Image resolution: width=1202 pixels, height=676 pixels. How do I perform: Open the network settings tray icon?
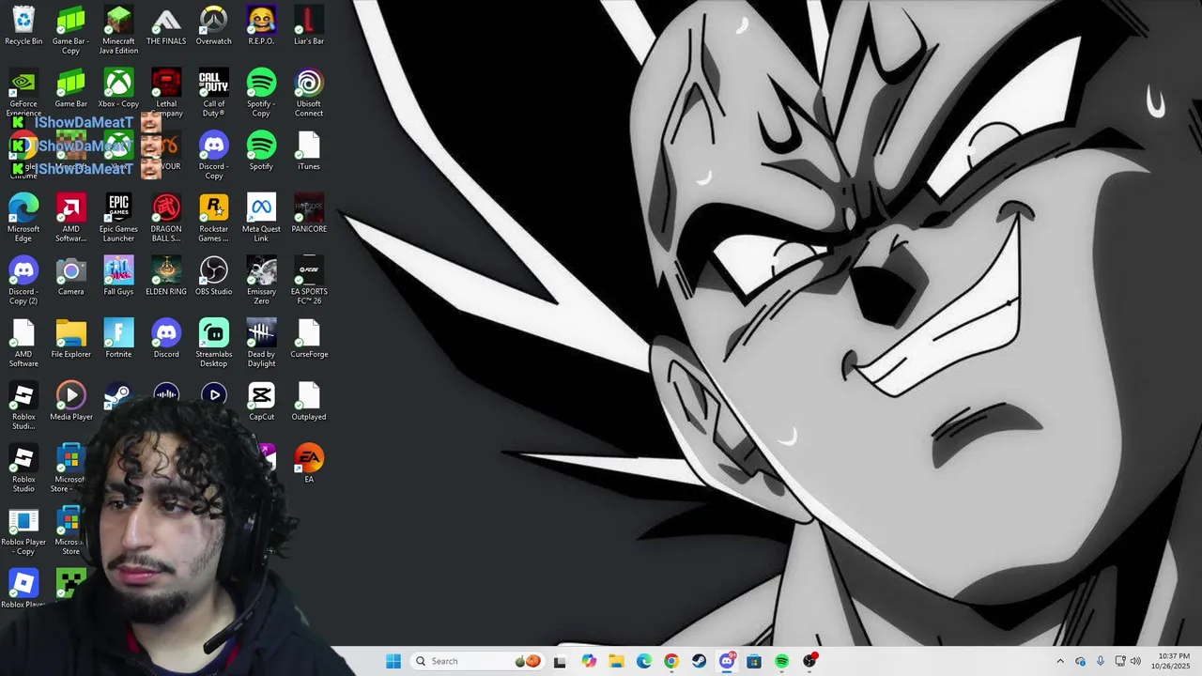tap(1120, 661)
